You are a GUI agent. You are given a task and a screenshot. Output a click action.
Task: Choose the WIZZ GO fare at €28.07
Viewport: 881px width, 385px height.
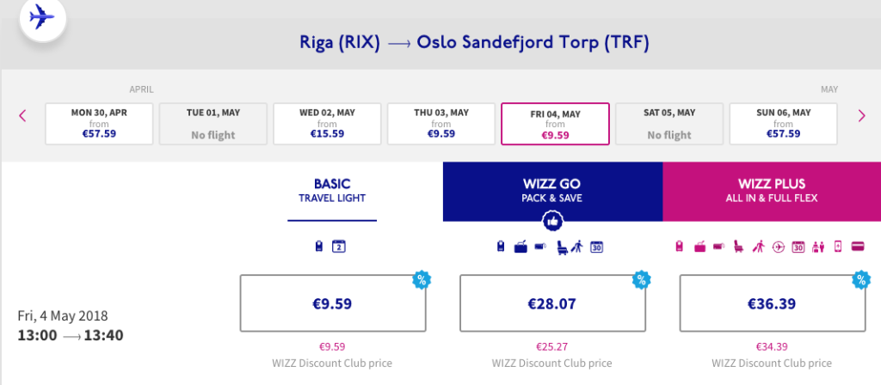coord(552,302)
